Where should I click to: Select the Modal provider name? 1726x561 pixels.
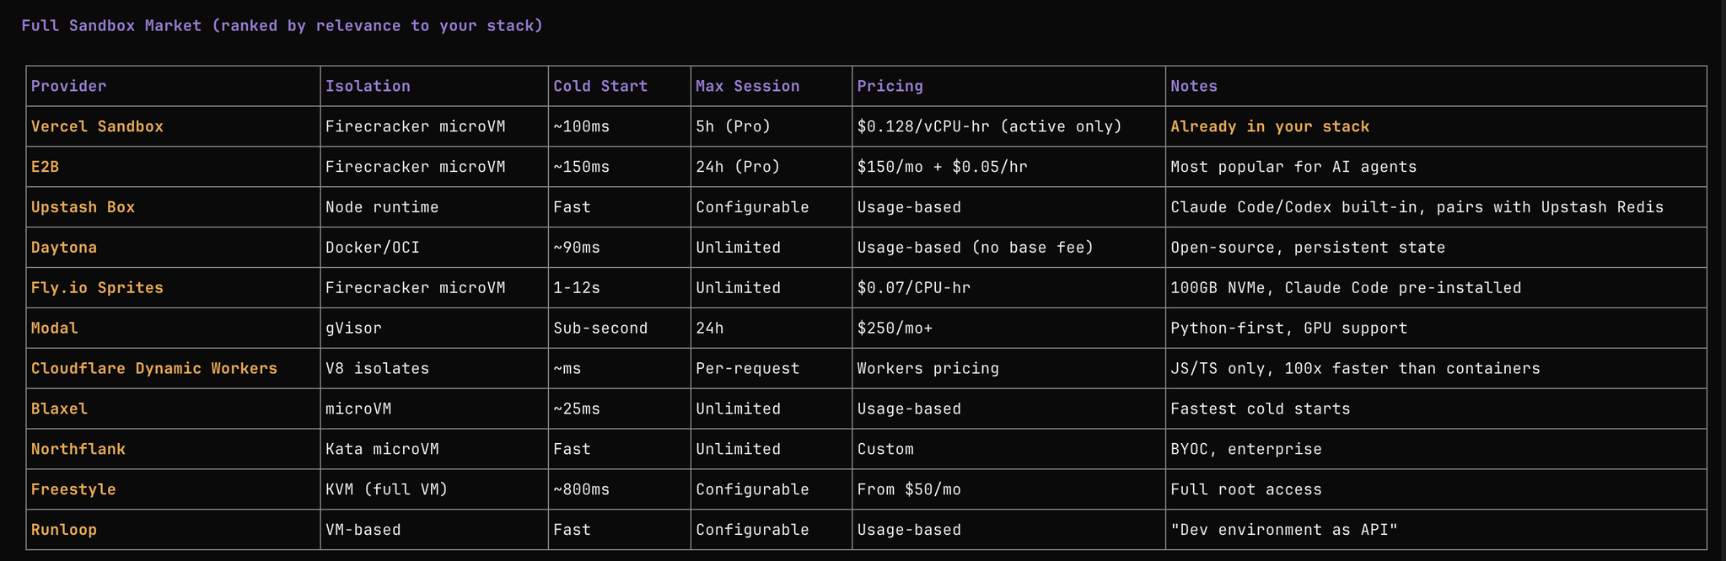click(55, 329)
